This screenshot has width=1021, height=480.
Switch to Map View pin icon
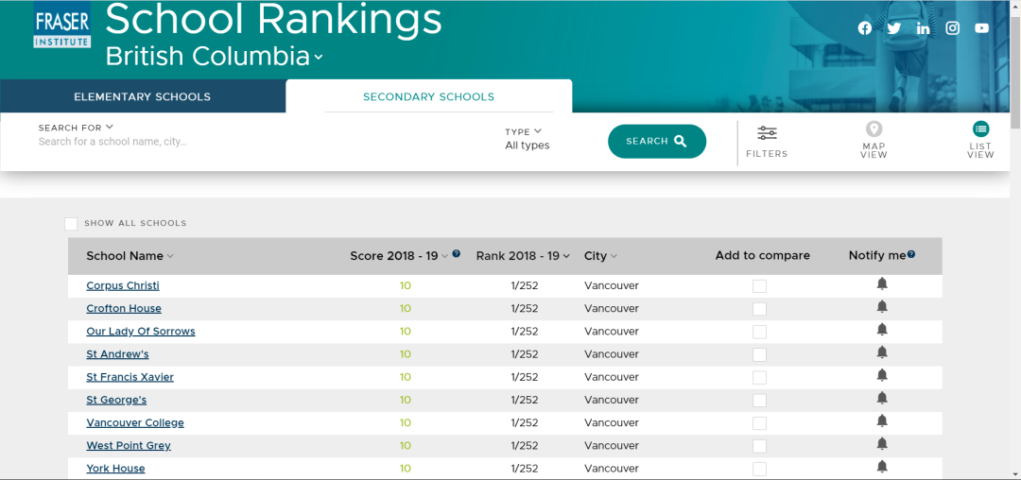[x=874, y=130]
